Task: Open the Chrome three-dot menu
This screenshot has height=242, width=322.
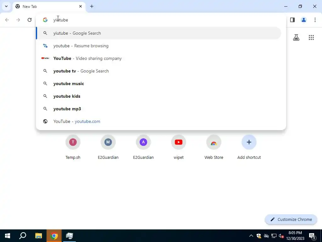Action: [315, 20]
